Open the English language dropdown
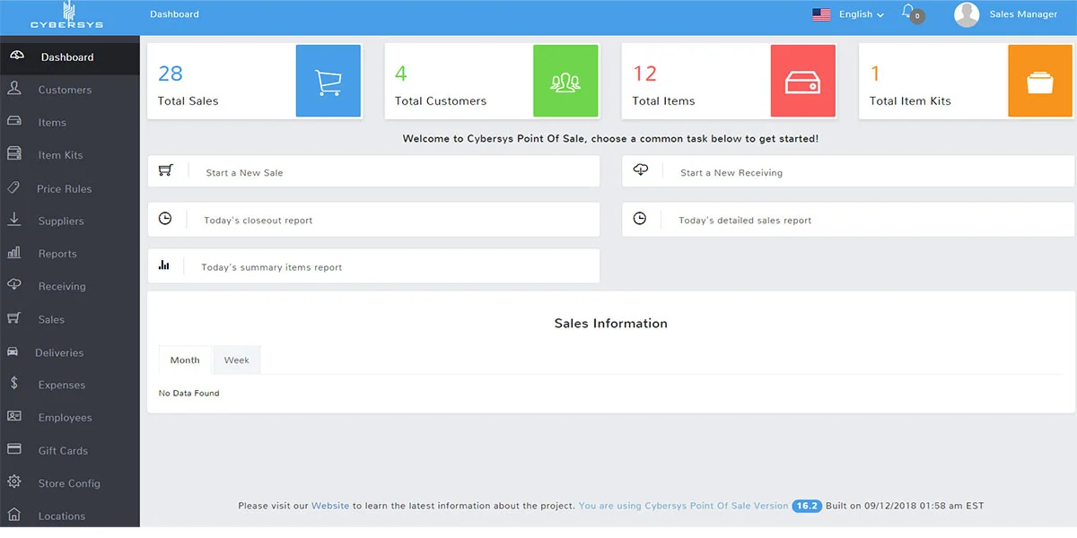 click(848, 14)
